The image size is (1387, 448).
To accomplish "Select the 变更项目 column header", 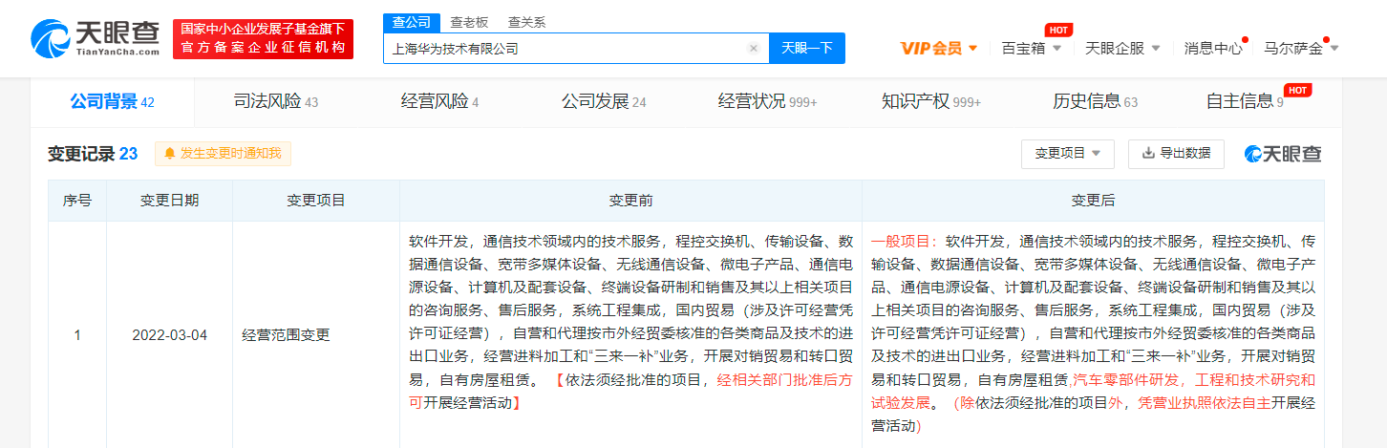I will coord(316,201).
